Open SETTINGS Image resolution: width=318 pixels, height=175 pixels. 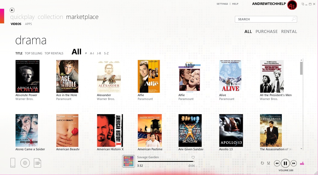222,4
